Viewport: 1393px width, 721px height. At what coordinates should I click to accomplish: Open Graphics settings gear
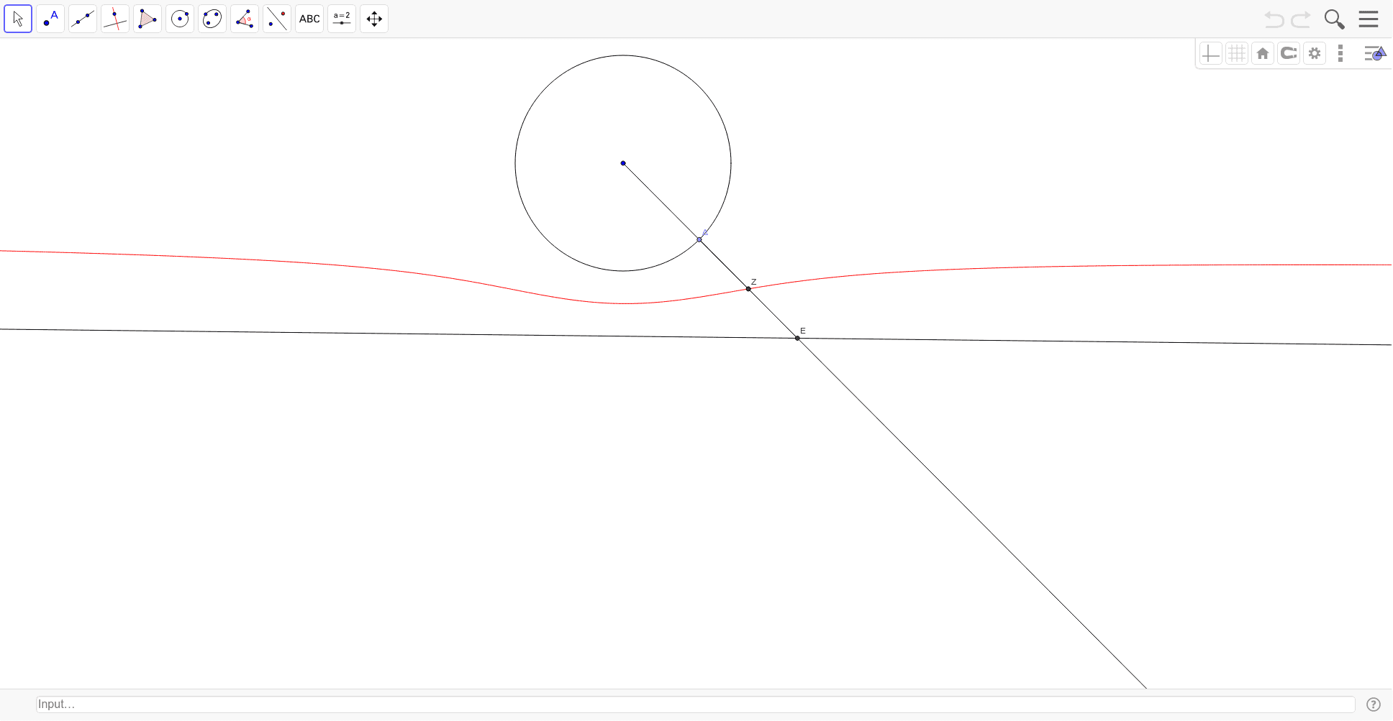click(x=1315, y=53)
